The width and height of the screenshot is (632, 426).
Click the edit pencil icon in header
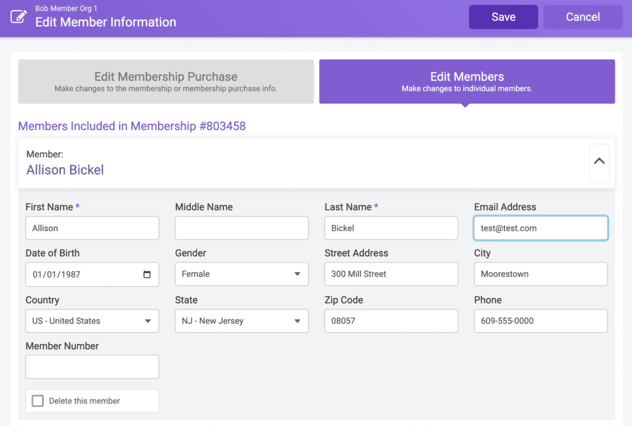pos(19,17)
